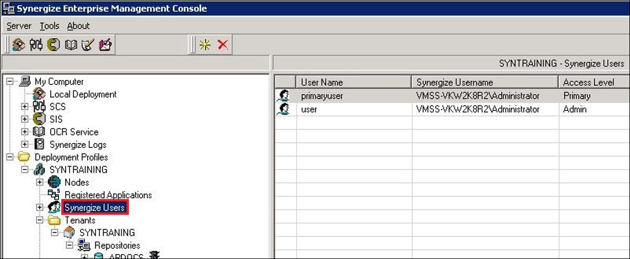Viewport: 630px width, 259px height.
Task: Click the My Computer icon in the tree
Action: click(24, 81)
